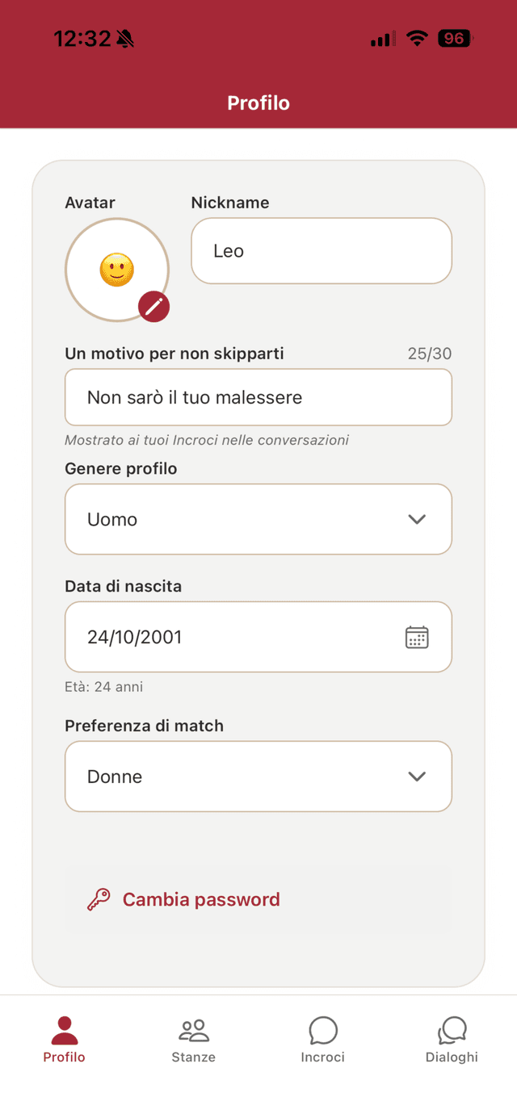Viewport: 517px width, 1118px height.
Task: Tap the Incroci speech bubble icon
Action: (323, 1030)
